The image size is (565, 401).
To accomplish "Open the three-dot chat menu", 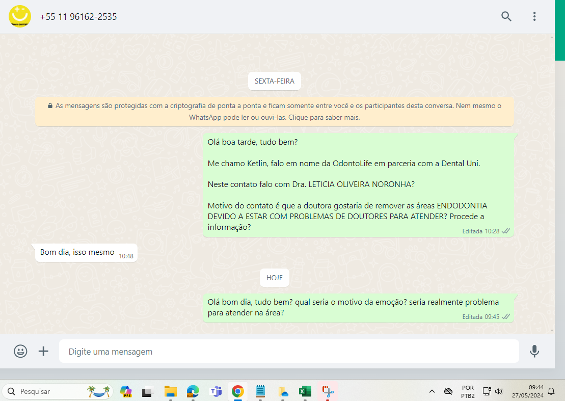I will [534, 16].
